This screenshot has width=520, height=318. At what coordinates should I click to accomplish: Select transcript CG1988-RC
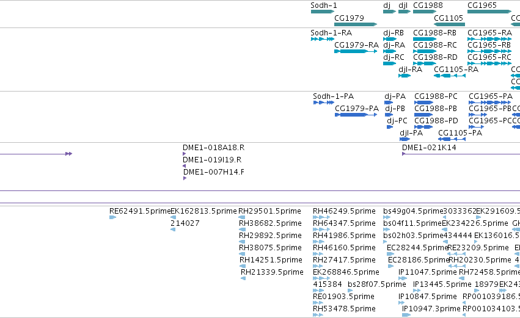425,51
